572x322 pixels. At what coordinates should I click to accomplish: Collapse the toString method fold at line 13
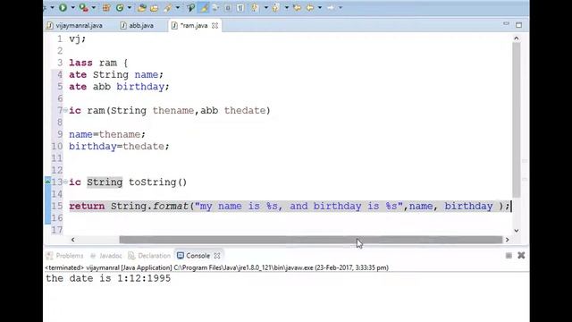pos(65,182)
